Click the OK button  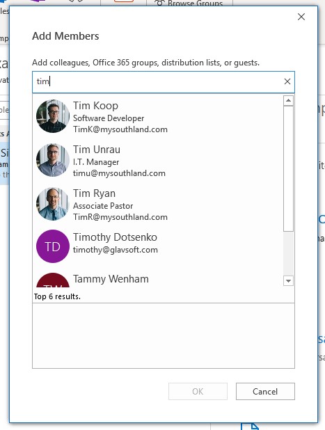pyautogui.click(x=198, y=391)
